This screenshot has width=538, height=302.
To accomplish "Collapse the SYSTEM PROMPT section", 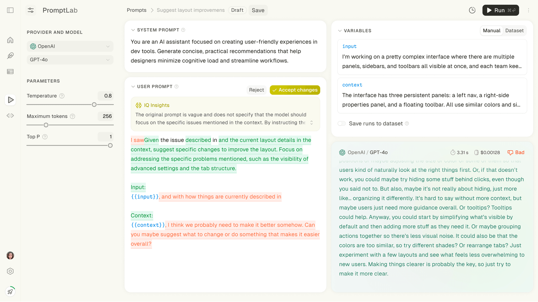I will pos(133,30).
